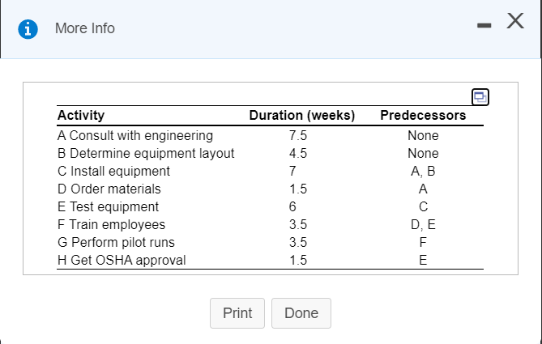The height and width of the screenshot is (344, 542).
Task: Click activity B Determine equipment layout
Action: 146,153
